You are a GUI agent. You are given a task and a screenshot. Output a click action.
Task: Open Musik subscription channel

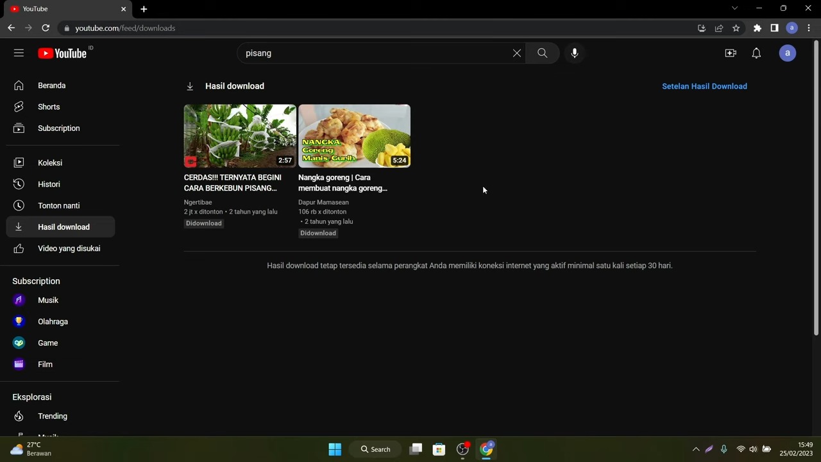click(x=61, y=300)
